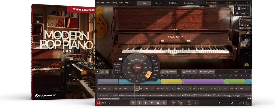Toggle the metronome
The image size is (275, 108).
tap(158, 103)
